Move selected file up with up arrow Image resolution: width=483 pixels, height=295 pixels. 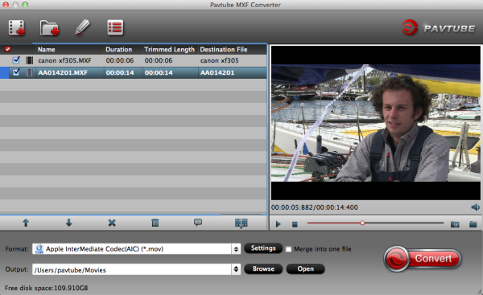coord(26,223)
